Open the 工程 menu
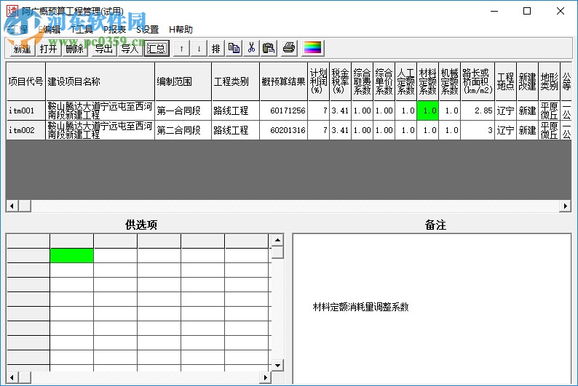 [17, 29]
